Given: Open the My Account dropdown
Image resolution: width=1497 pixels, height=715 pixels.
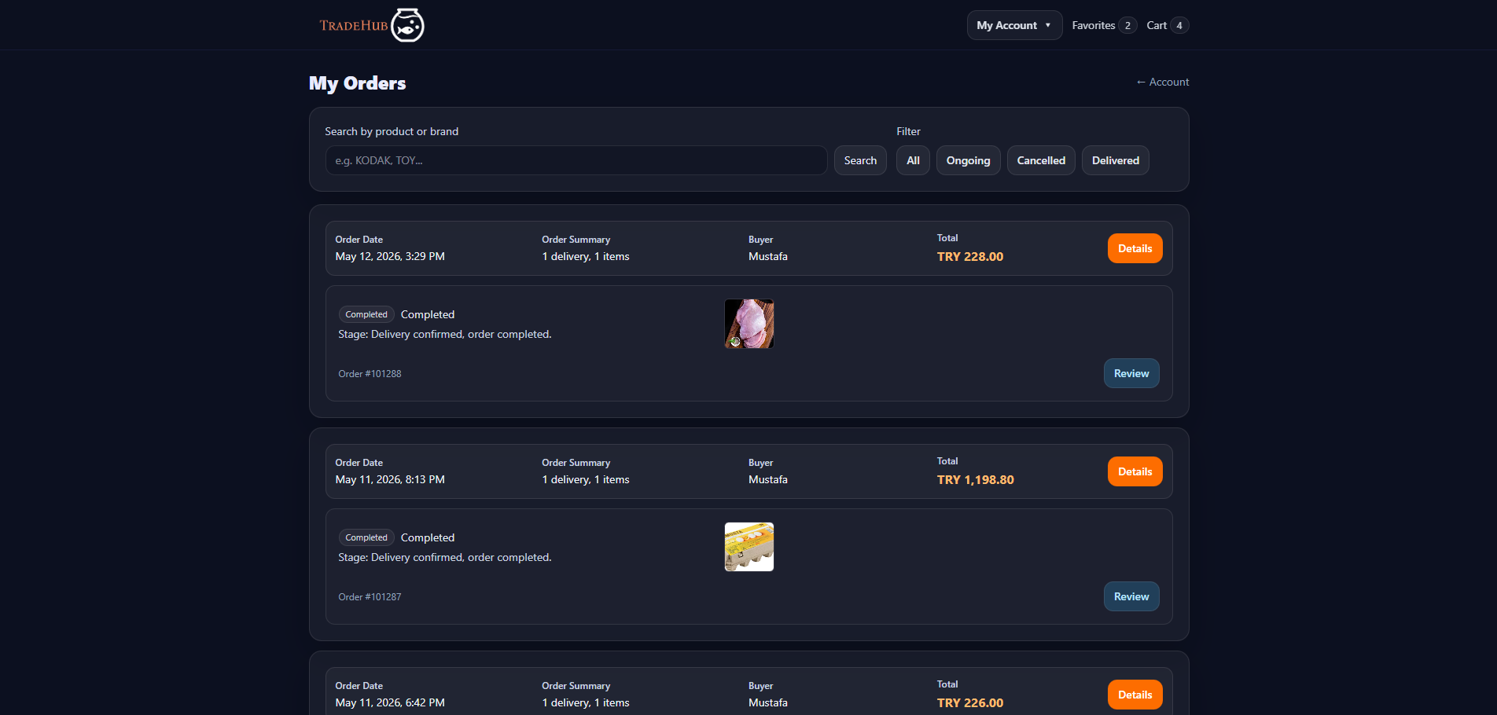Looking at the screenshot, I should [1014, 25].
